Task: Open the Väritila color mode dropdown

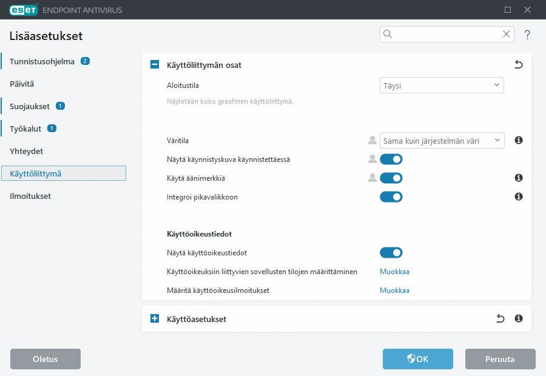Action: [442, 141]
